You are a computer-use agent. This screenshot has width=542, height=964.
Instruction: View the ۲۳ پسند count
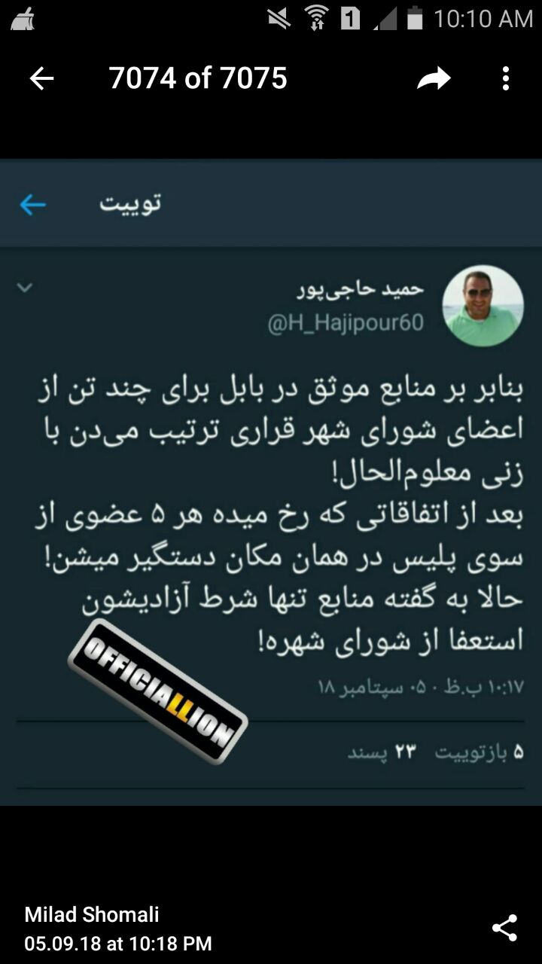pyautogui.click(x=381, y=752)
